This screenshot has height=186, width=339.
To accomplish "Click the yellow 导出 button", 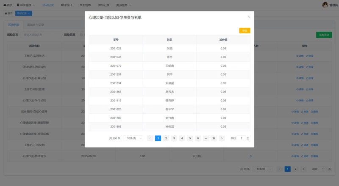I will coord(245,30).
